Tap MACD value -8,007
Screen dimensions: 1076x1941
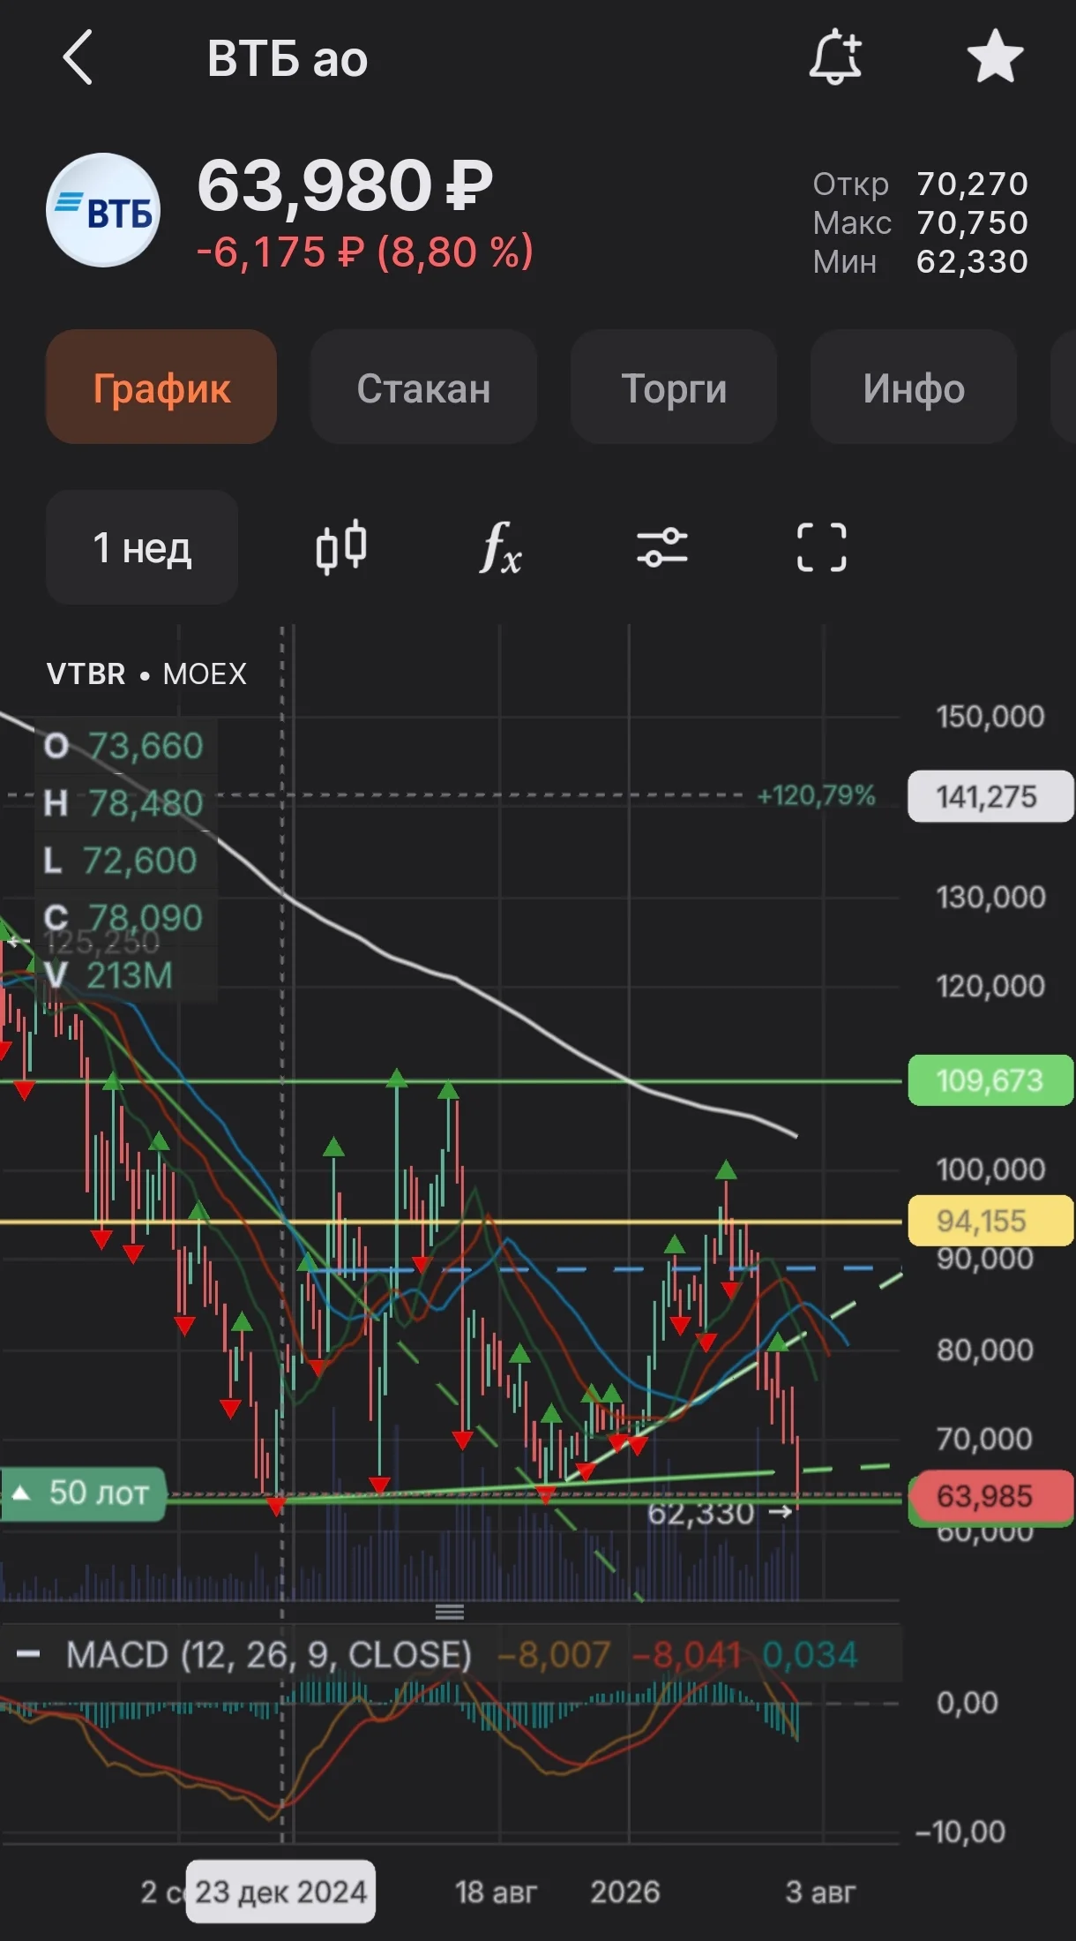pyautogui.click(x=554, y=1654)
